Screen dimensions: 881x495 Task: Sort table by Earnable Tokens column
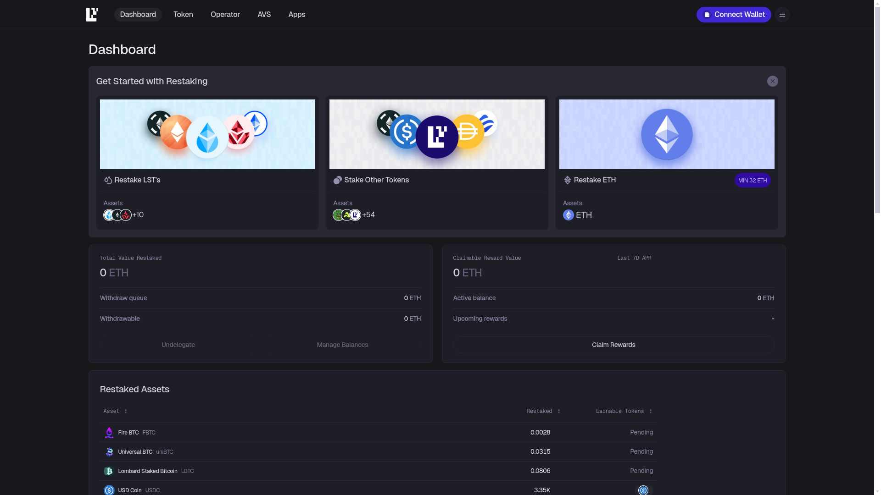[x=624, y=411]
